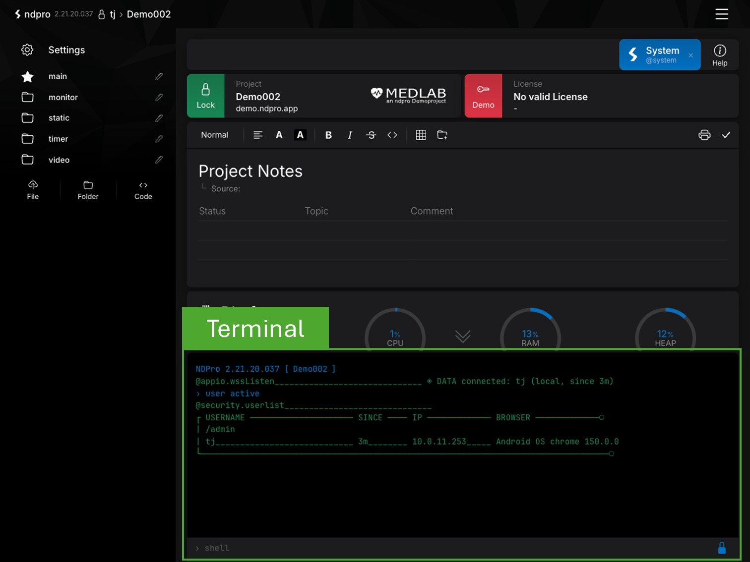Click the Status column header
750x562 pixels.
212,211
